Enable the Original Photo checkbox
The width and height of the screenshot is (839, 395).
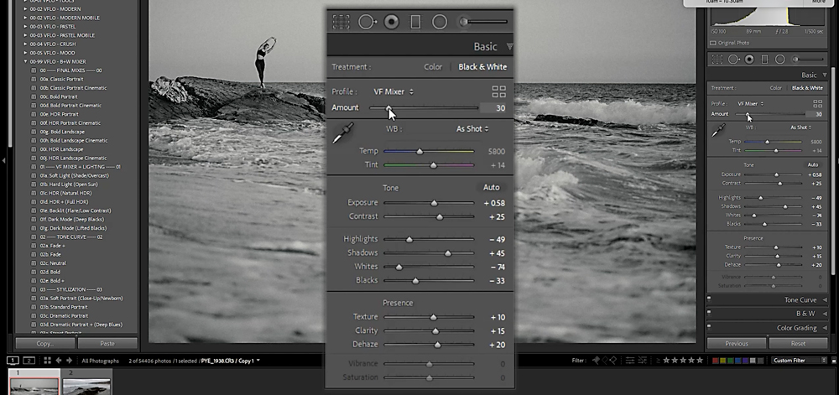pyautogui.click(x=713, y=42)
